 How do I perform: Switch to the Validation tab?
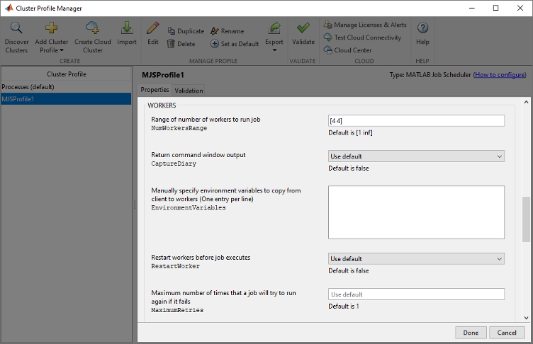[x=189, y=91]
